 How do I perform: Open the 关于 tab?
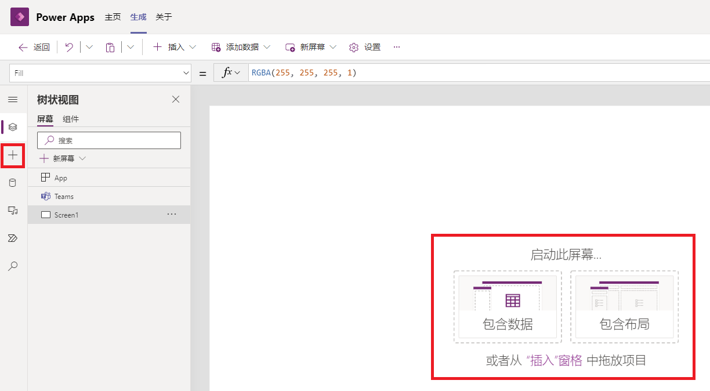(x=164, y=17)
